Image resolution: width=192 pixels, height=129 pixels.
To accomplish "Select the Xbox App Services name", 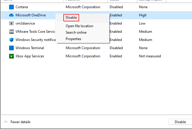I will click(x=30, y=56).
